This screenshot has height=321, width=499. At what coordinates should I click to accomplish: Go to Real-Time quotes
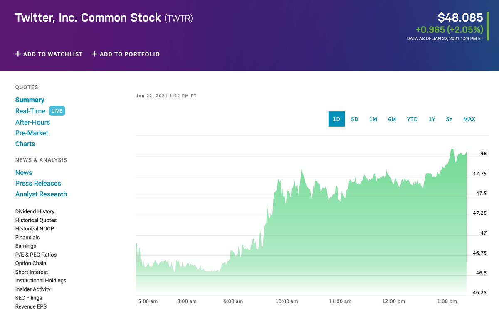(30, 111)
